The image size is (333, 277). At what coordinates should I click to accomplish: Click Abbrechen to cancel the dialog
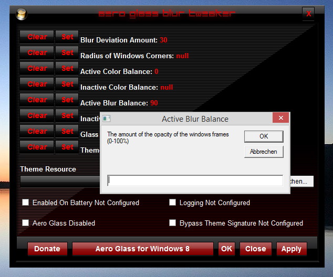pyautogui.click(x=264, y=152)
